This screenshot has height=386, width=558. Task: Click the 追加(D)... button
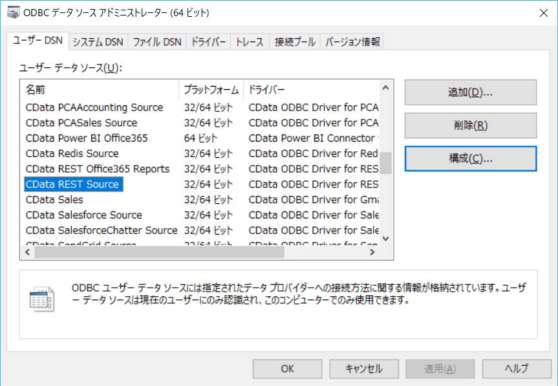pos(471,92)
